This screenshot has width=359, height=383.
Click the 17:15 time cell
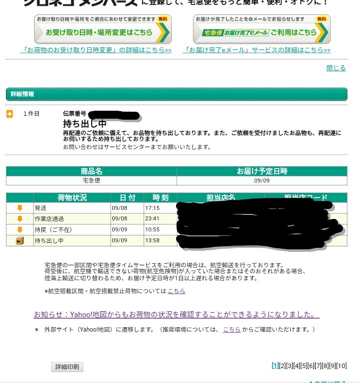click(161, 208)
